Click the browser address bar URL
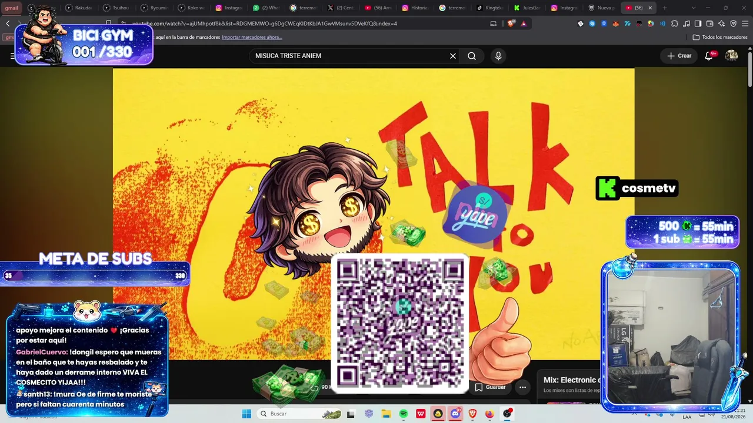Screen dimensions: 753x423 point(265,23)
